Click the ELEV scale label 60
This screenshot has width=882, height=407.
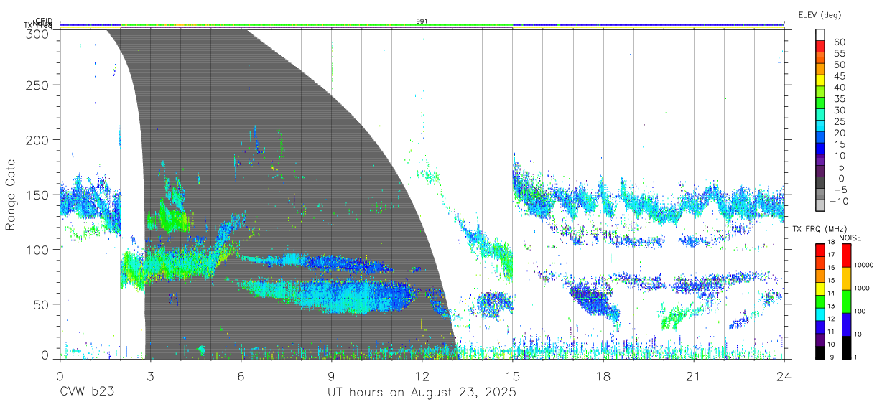pyautogui.click(x=839, y=42)
